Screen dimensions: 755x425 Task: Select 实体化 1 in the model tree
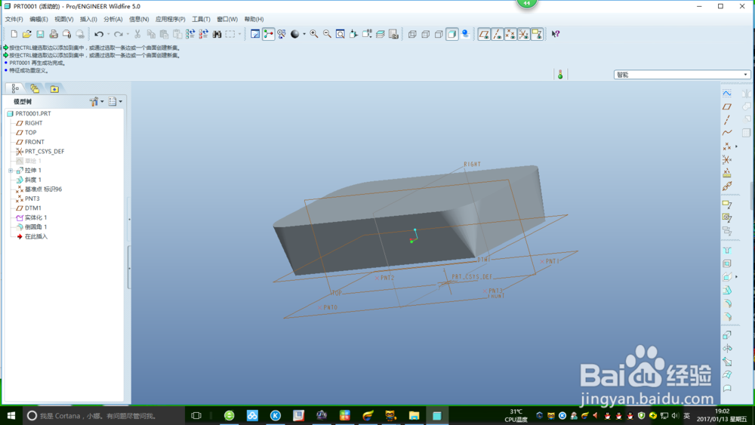point(35,217)
